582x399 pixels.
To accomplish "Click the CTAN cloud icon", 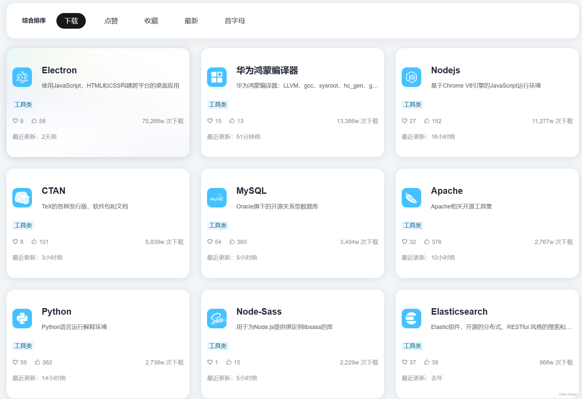I will click(22, 198).
